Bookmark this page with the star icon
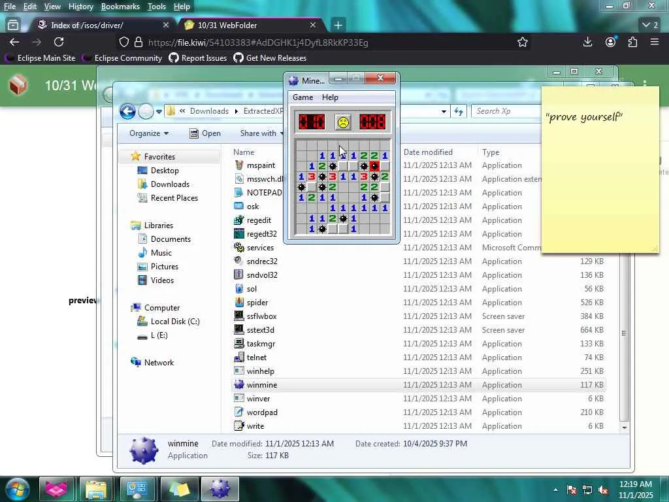The image size is (669, 502). 522,42
